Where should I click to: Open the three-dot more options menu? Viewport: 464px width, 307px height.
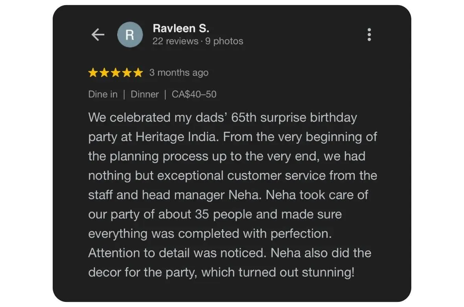pos(369,35)
